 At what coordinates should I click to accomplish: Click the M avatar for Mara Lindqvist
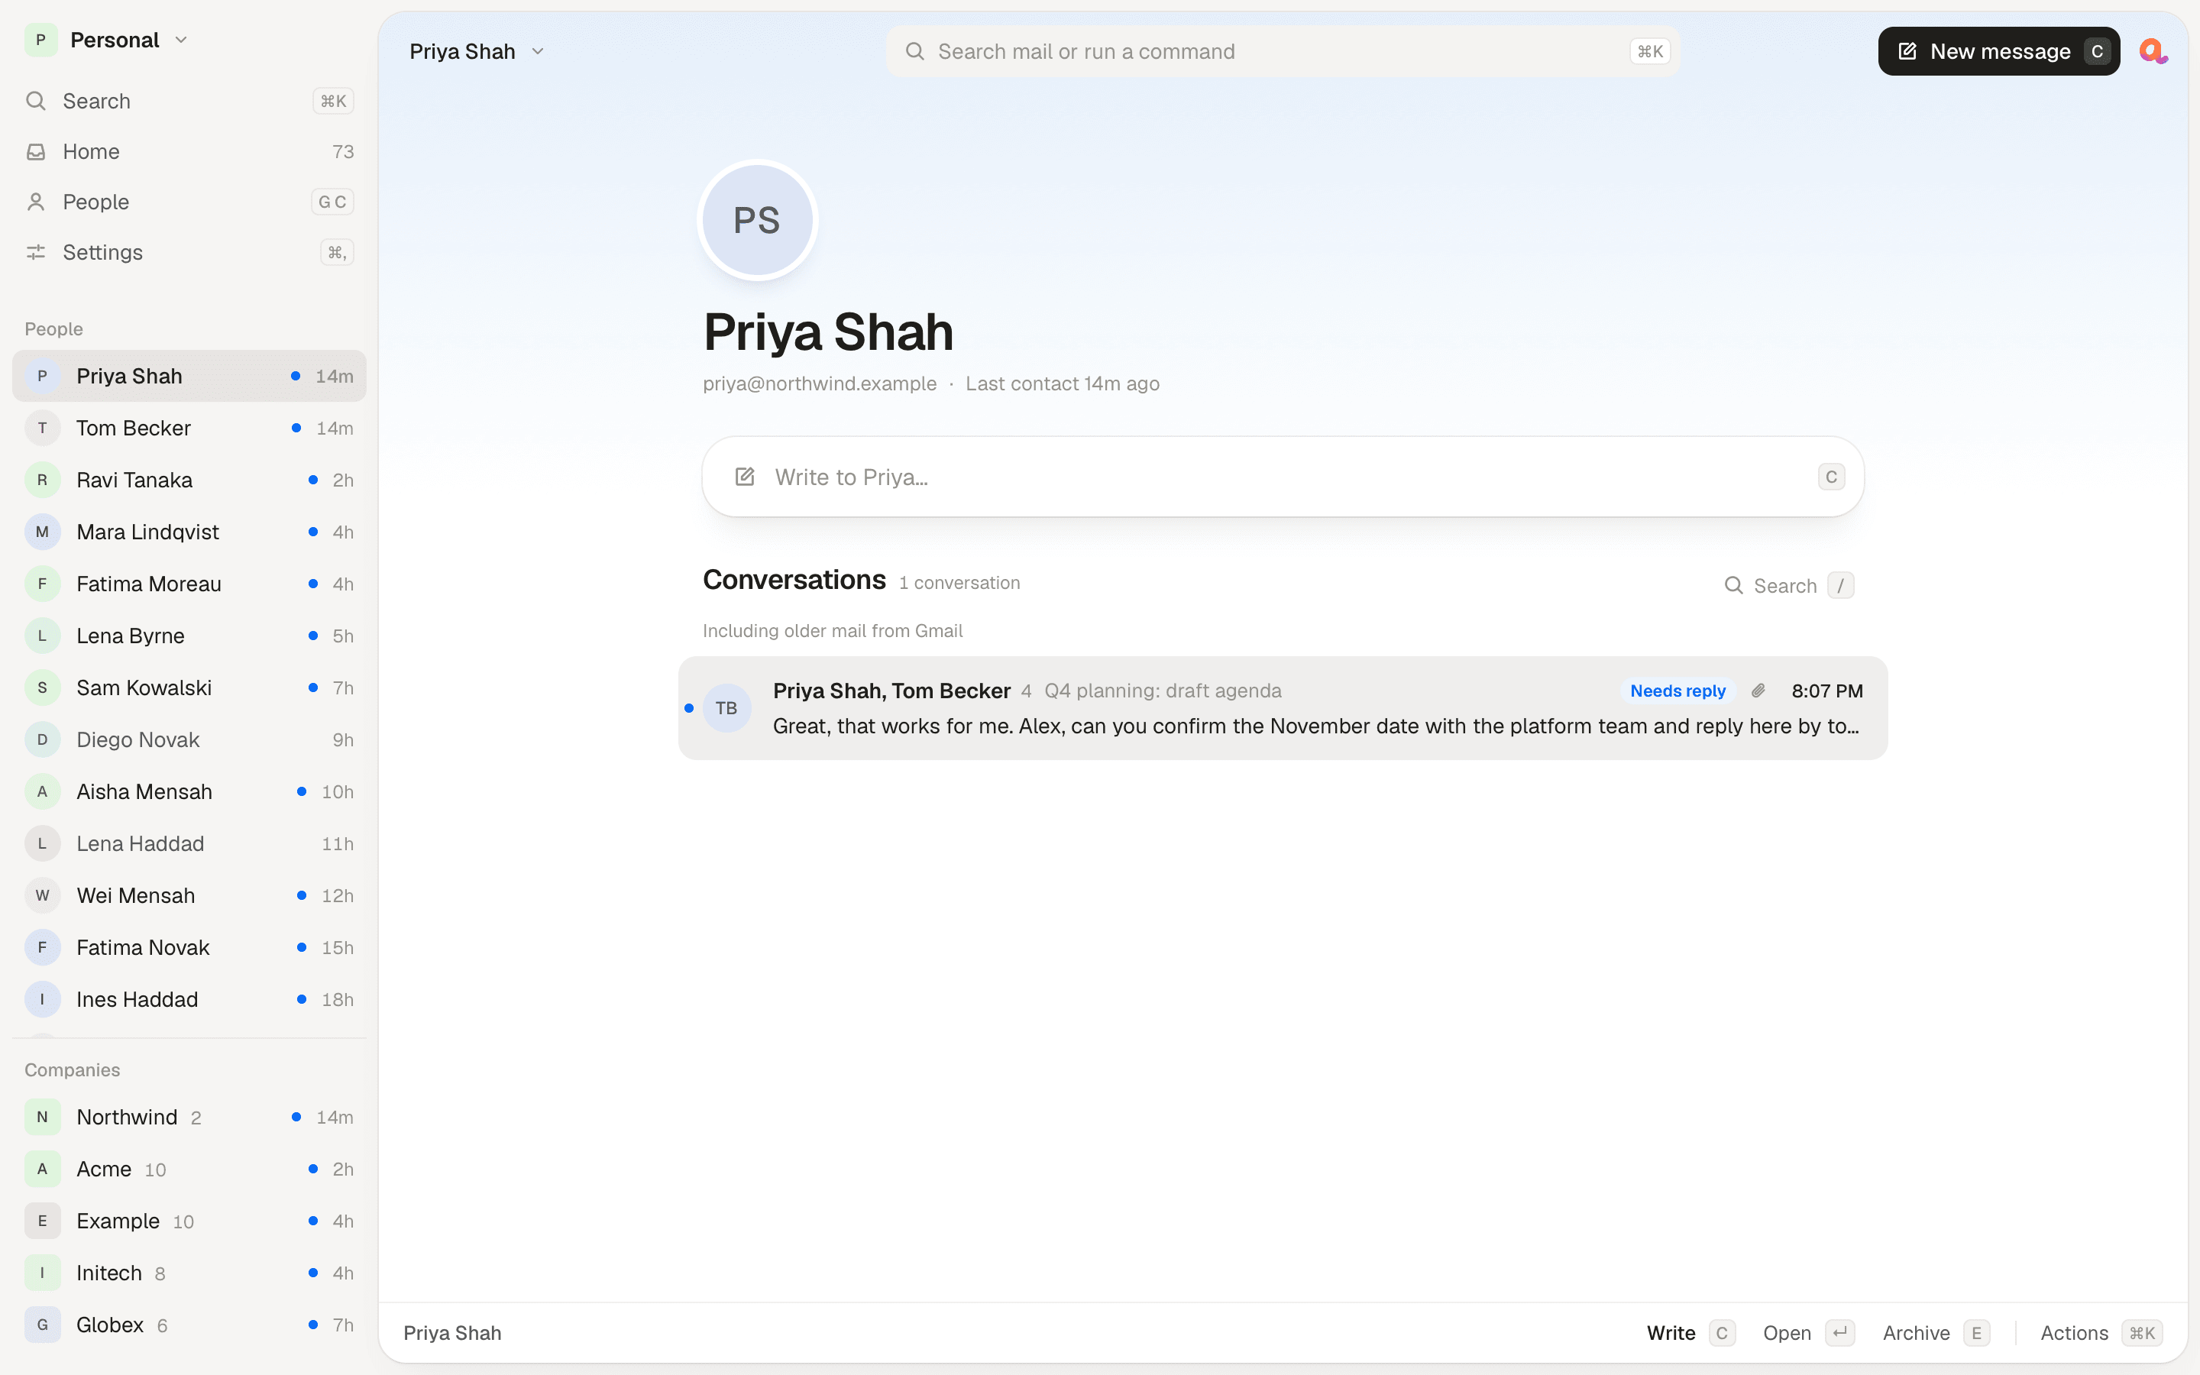[x=43, y=532]
